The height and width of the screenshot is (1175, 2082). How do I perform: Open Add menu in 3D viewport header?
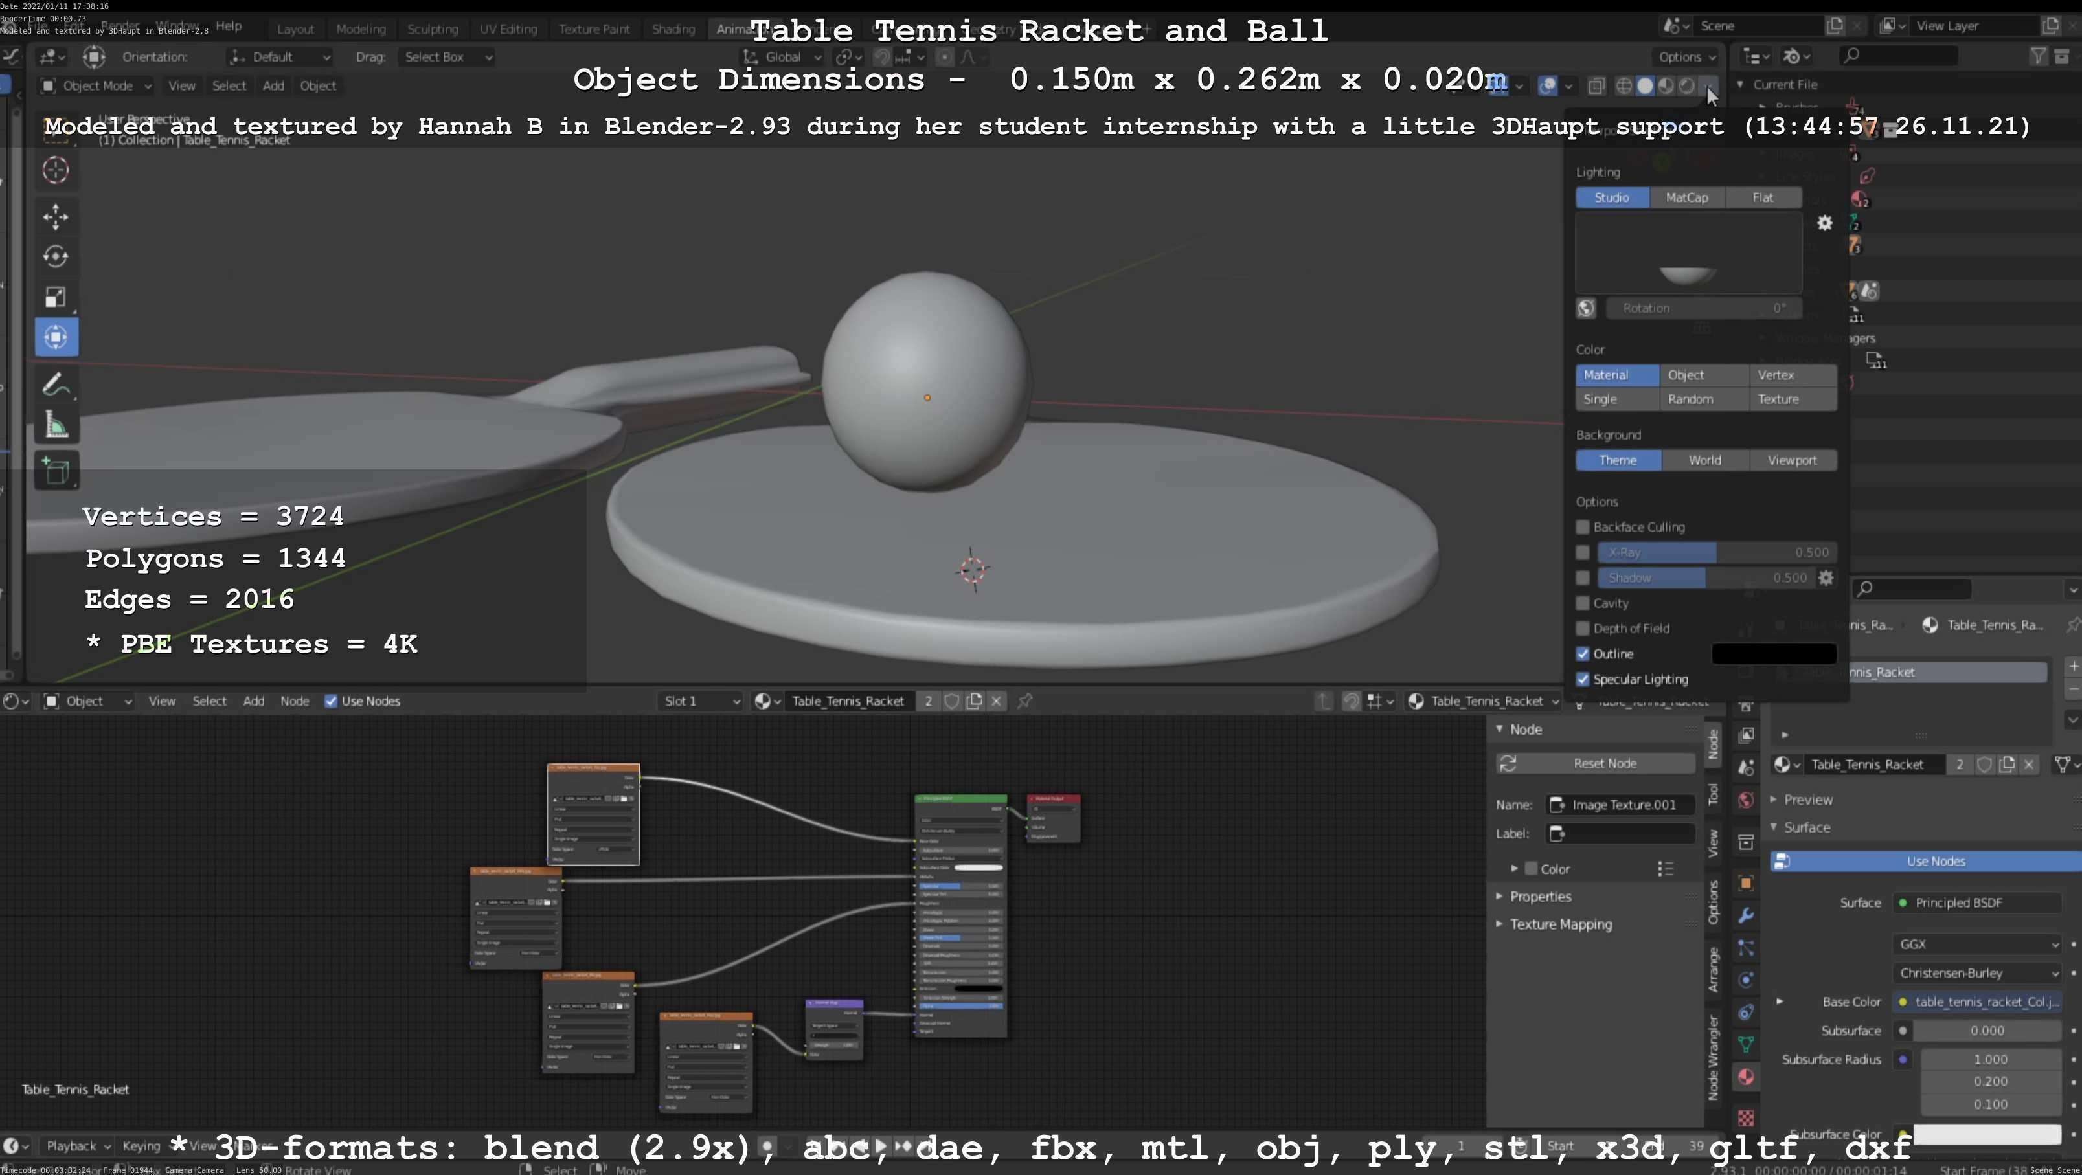click(x=273, y=85)
